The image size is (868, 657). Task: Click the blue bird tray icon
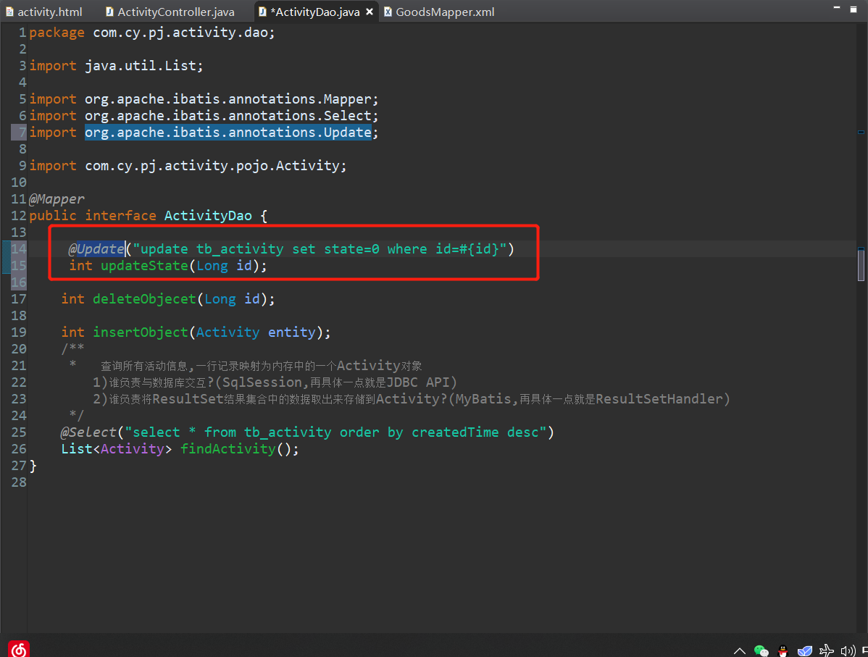click(804, 651)
